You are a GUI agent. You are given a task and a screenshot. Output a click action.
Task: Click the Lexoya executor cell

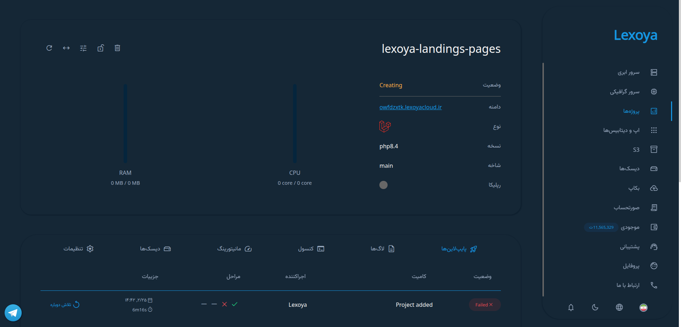coord(298,305)
